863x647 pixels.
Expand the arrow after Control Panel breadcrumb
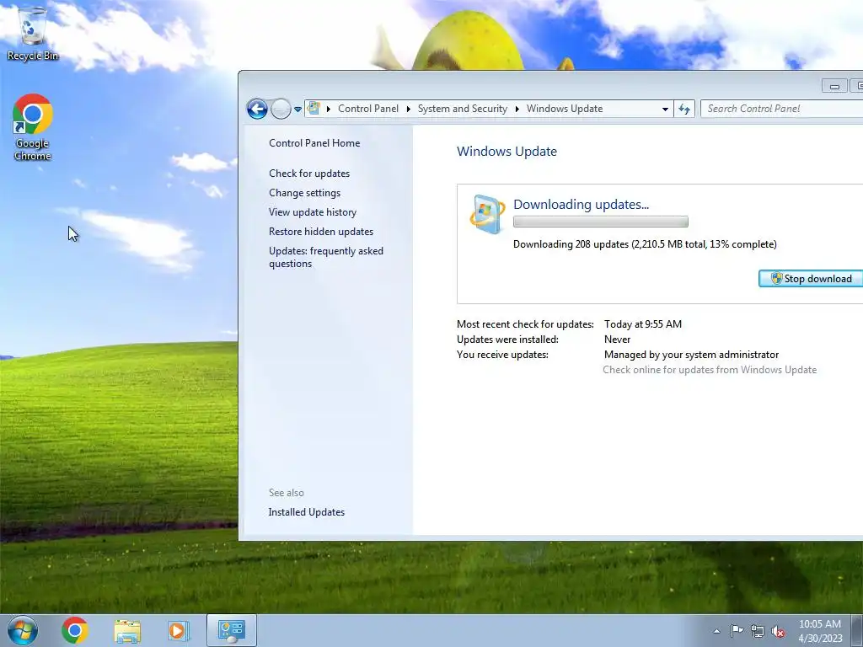409,109
